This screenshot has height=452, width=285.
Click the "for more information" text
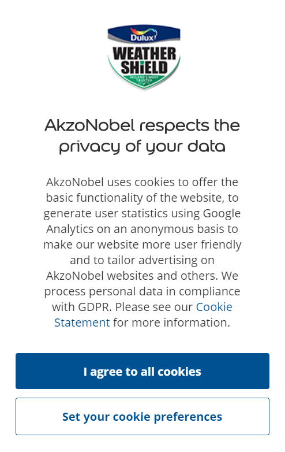(171, 323)
